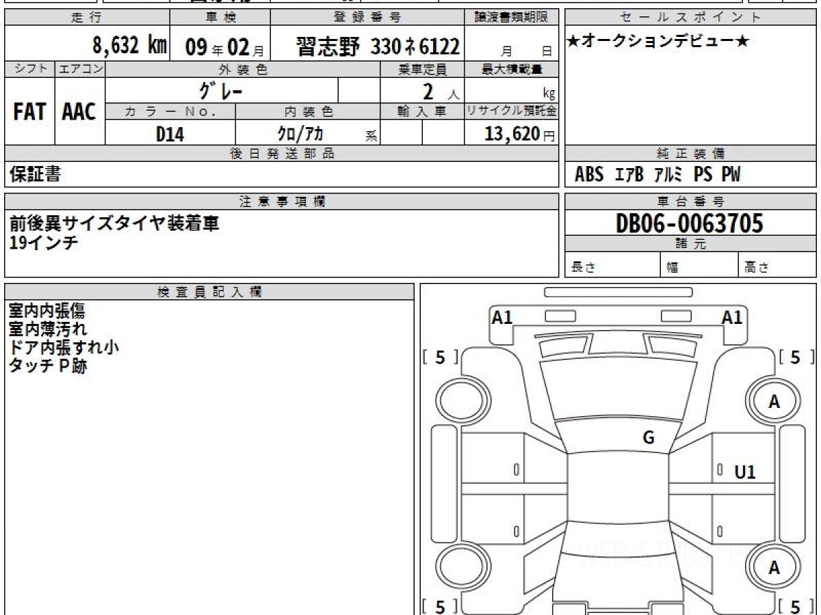Click the AAC air conditioner value
The image size is (821, 615).
click(x=79, y=112)
